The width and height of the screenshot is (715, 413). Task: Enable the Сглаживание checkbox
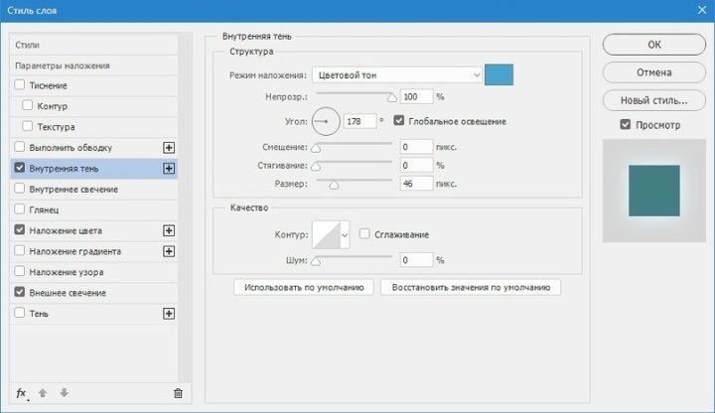(x=364, y=234)
